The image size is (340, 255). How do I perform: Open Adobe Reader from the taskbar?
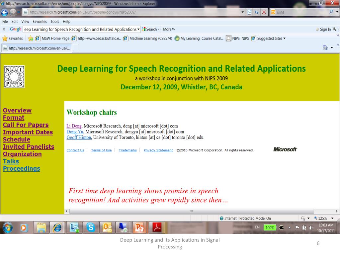tap(157, 227)
